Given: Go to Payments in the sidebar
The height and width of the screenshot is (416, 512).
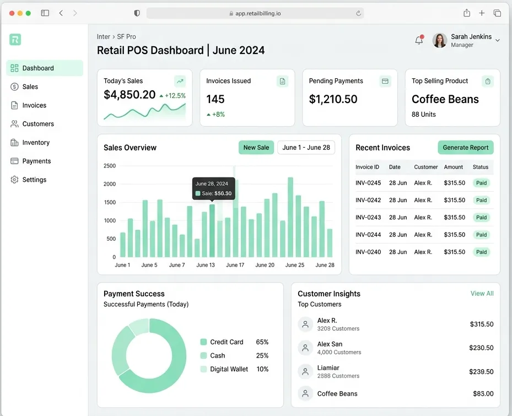Looking at the screenshot, I should [x=45, y=161].
